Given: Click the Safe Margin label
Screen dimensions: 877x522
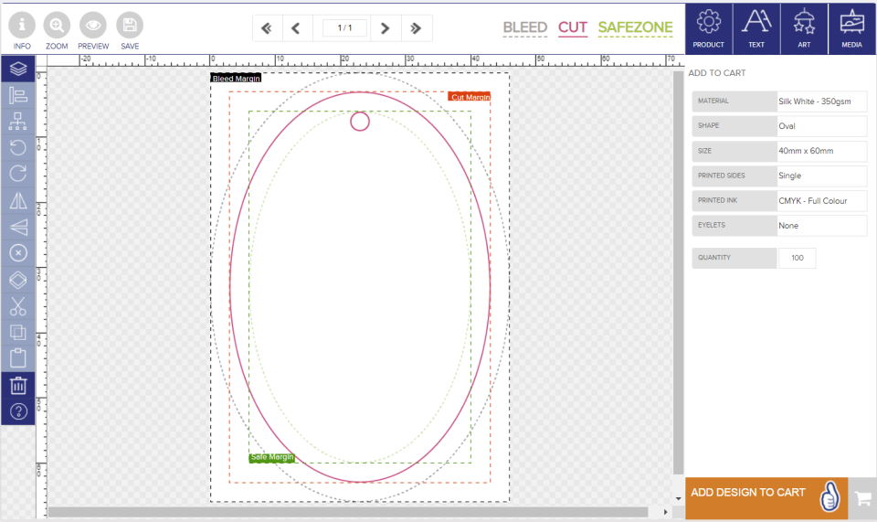Looking at the screenshot, I should pos(271,458).
